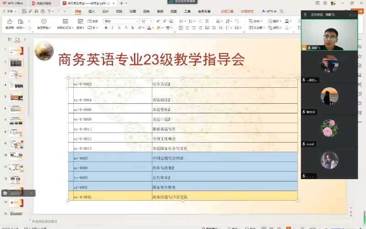Open the 表格工具 ribbon tab
This screenshot has height=229, width=366.
click(x=227, y=11)
